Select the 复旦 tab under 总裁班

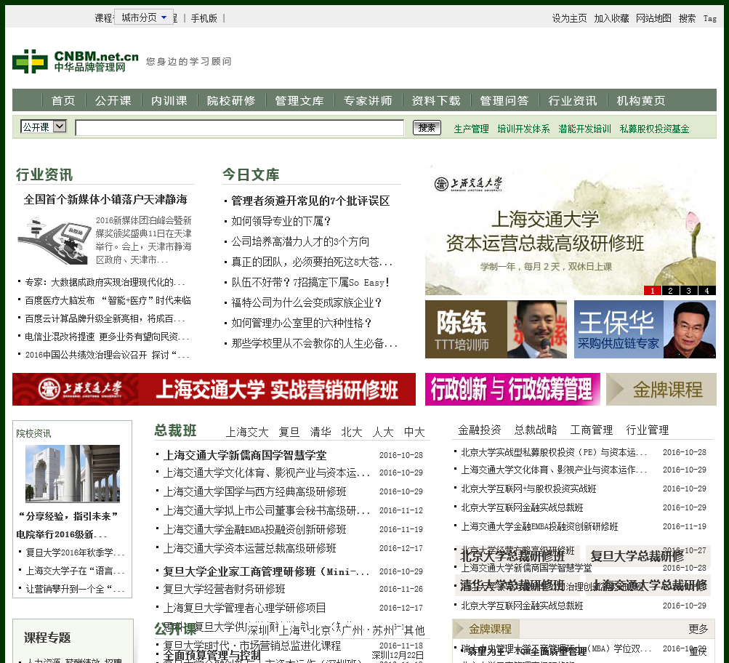(289, 432)
